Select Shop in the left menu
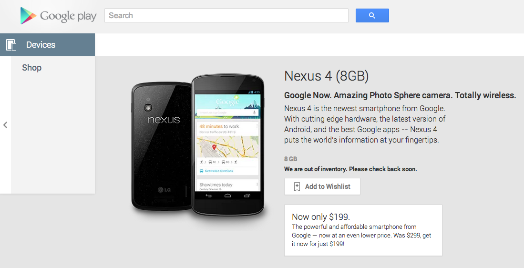 [x=32, y=68]
